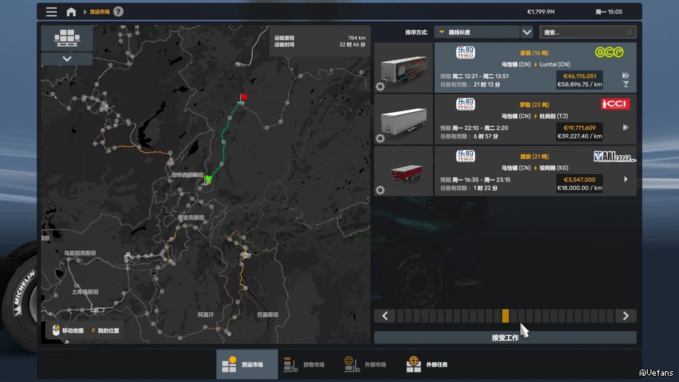Click the €19,771,609 payout value
Viewport: 679px width, 382px height.
580,128
